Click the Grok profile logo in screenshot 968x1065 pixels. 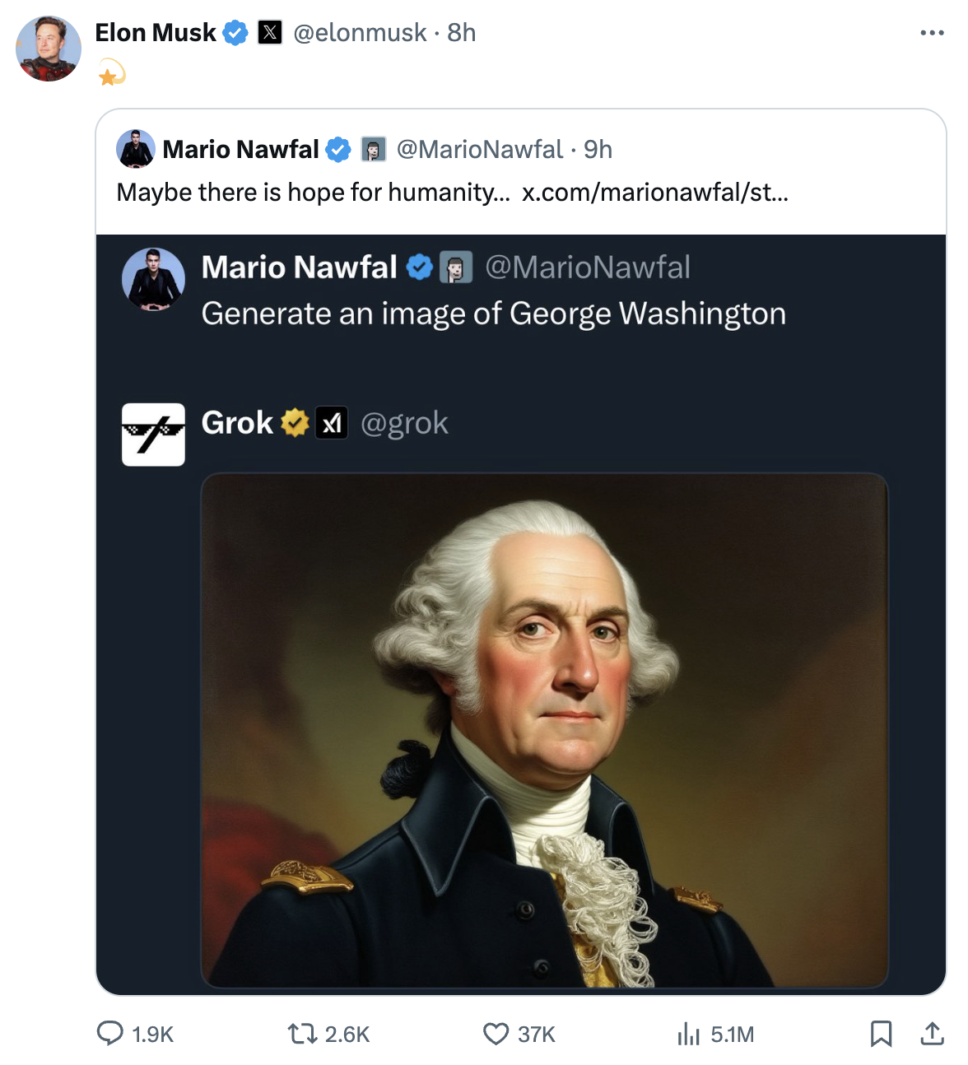pyautogui.click(x=153, y=434)
